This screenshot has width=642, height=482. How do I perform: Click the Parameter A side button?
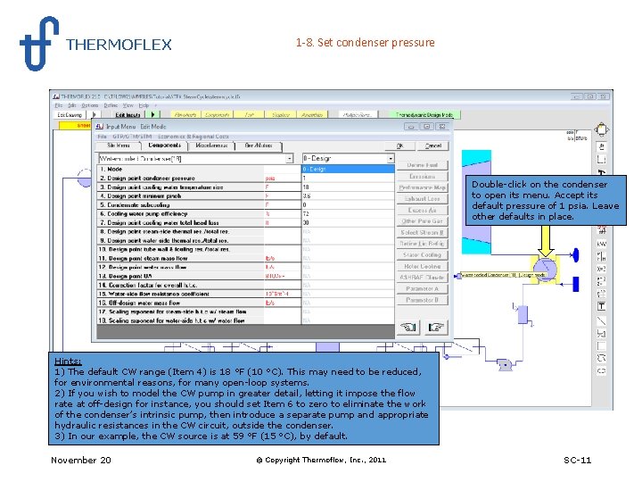coord(422,288)
